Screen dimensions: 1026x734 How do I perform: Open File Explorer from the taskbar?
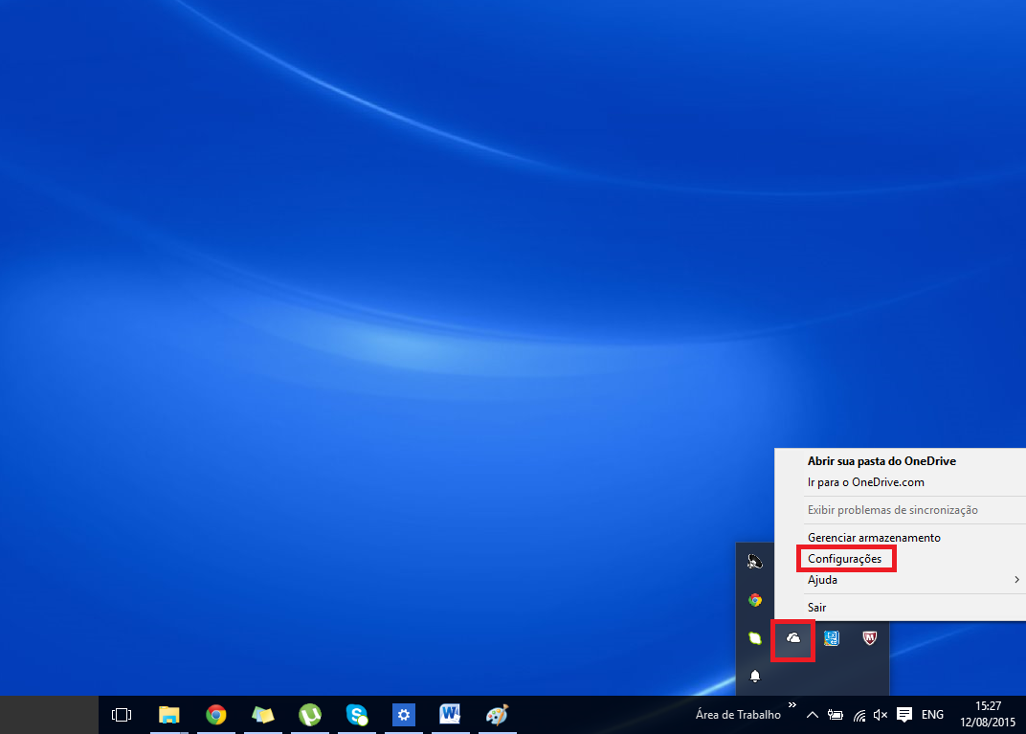point(169,714)
